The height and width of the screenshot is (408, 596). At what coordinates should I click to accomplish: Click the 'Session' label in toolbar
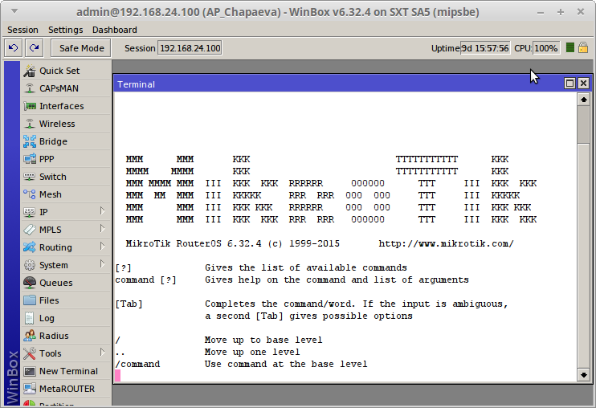pyautogui.click(x=140, y=48)
